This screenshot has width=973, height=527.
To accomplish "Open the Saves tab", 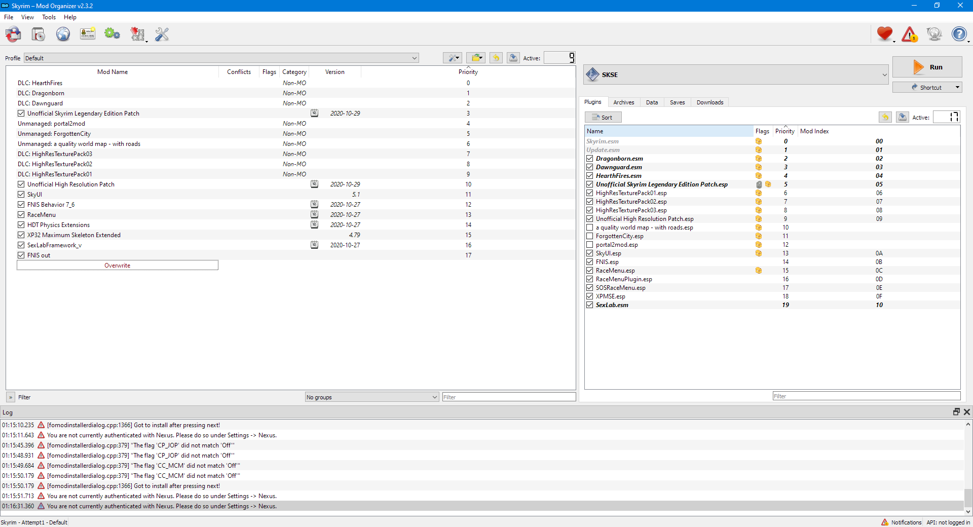I will 677,102.
